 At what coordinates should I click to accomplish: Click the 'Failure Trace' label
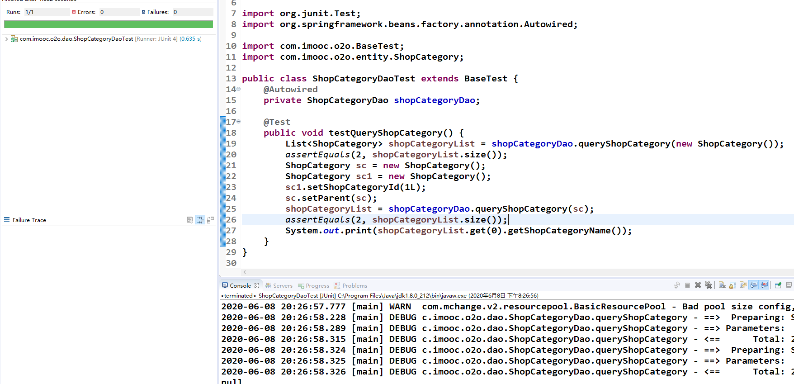[x=29, y=220]
